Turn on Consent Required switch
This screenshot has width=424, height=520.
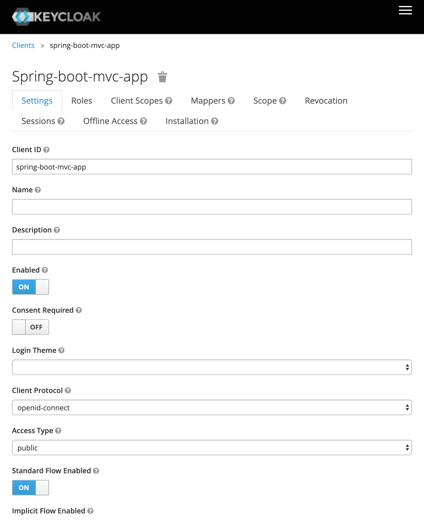(31, 327)
